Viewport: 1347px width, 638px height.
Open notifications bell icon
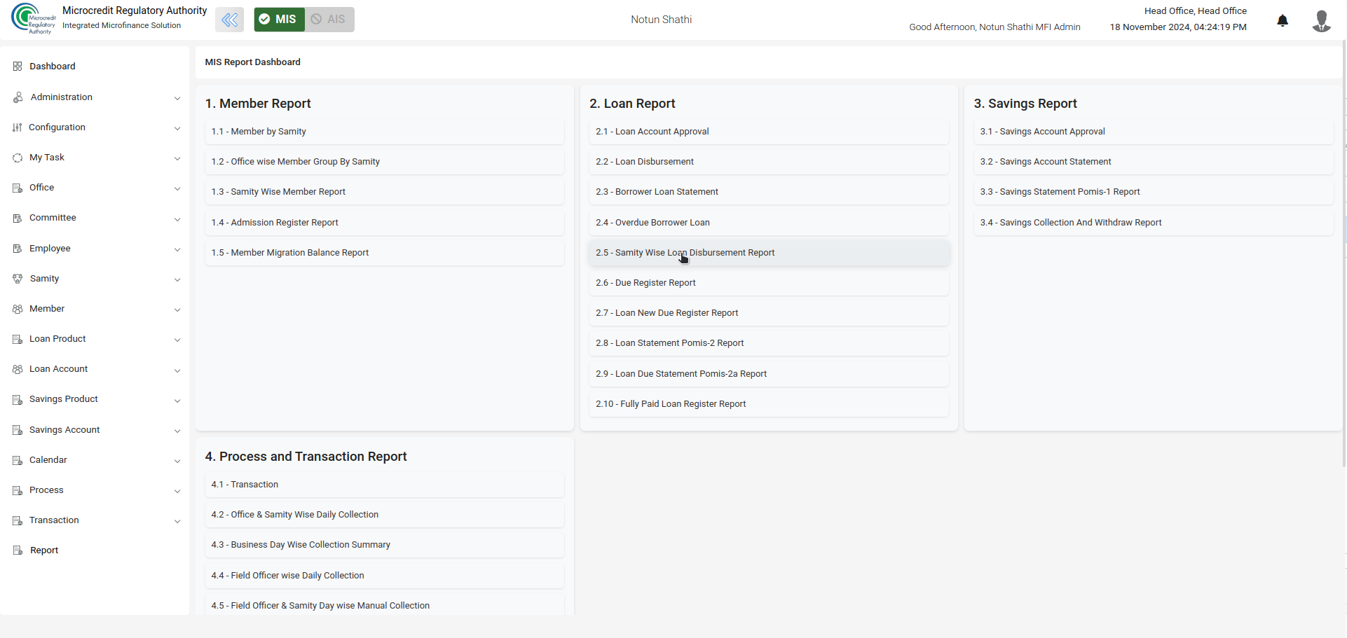pyautogui.click(x=1283, y=20)
